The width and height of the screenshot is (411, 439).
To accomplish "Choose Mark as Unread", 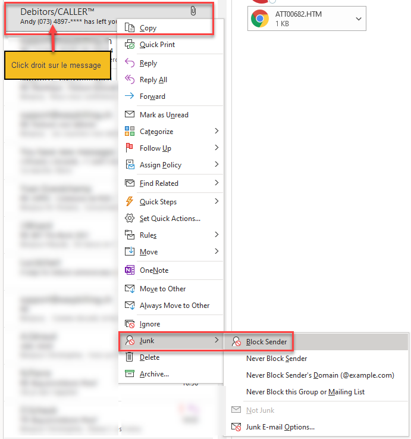I will [164, 115].
